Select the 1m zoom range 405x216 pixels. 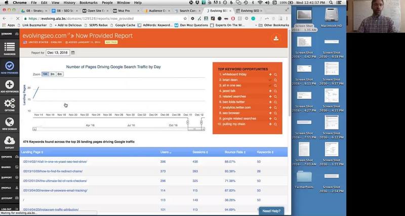[45, 74]
